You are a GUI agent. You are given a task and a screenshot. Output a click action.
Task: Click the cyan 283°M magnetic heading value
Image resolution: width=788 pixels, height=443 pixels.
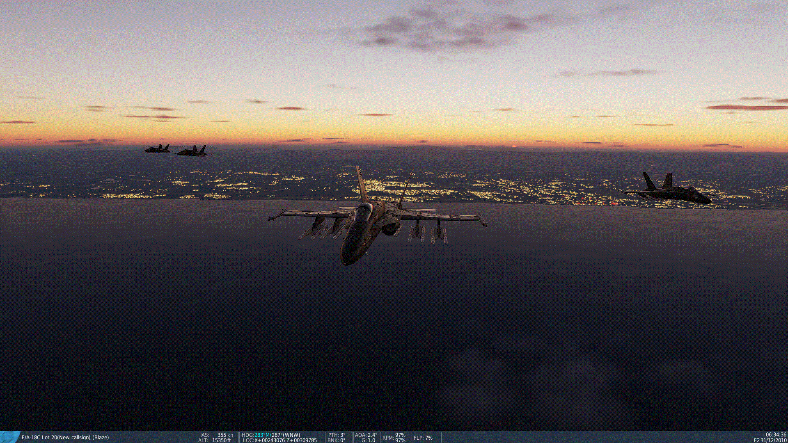click(262, 435)
